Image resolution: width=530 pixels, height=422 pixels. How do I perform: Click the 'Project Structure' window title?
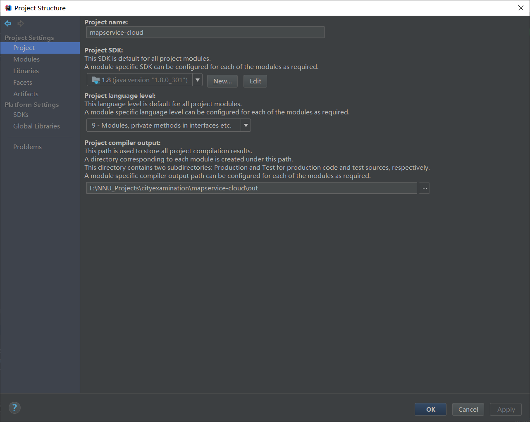click(40, 8)
